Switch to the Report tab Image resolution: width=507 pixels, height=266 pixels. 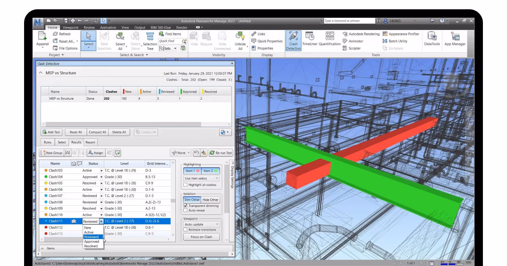(x=90, y=142)
